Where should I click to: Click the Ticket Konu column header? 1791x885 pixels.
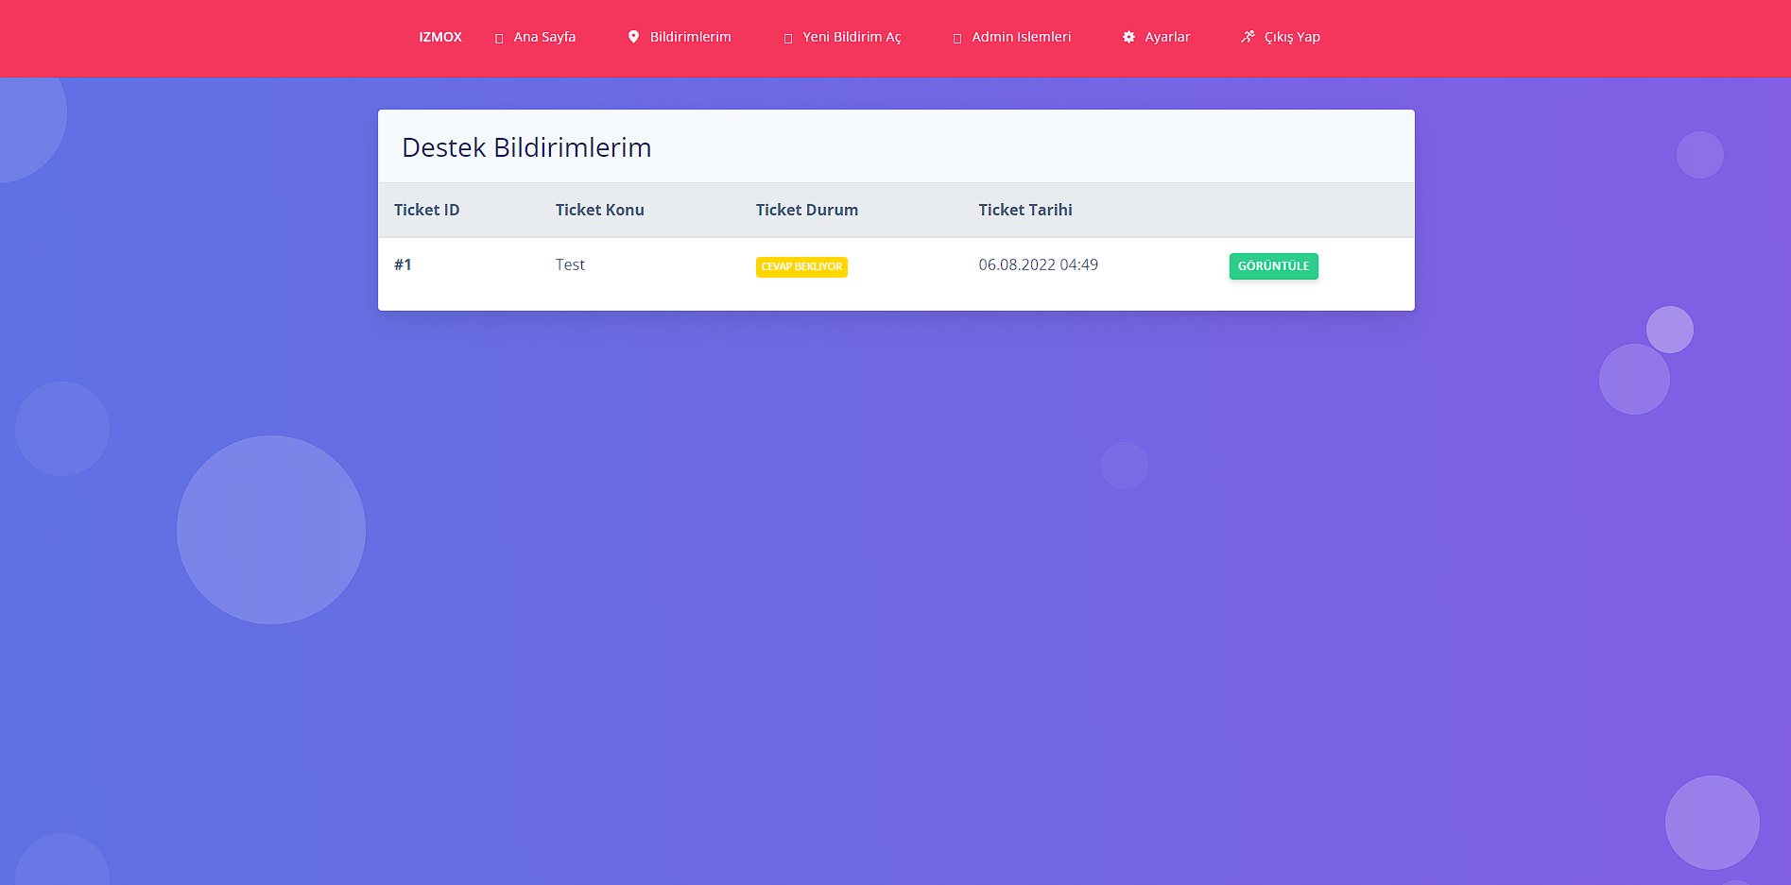599,210
